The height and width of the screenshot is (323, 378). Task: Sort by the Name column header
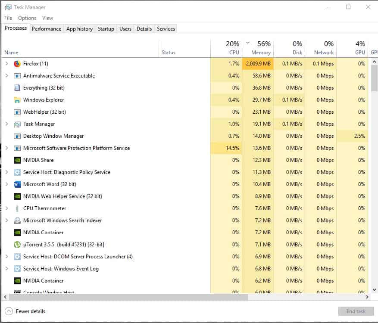[x=80, y=48]
